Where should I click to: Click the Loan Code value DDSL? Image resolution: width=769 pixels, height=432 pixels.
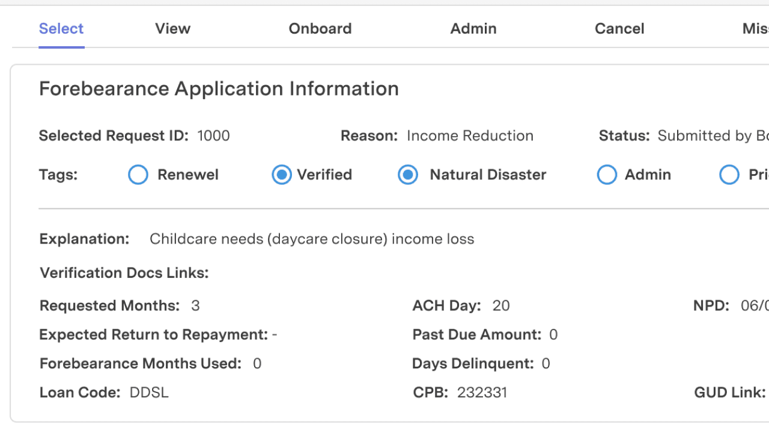(149, 392)
